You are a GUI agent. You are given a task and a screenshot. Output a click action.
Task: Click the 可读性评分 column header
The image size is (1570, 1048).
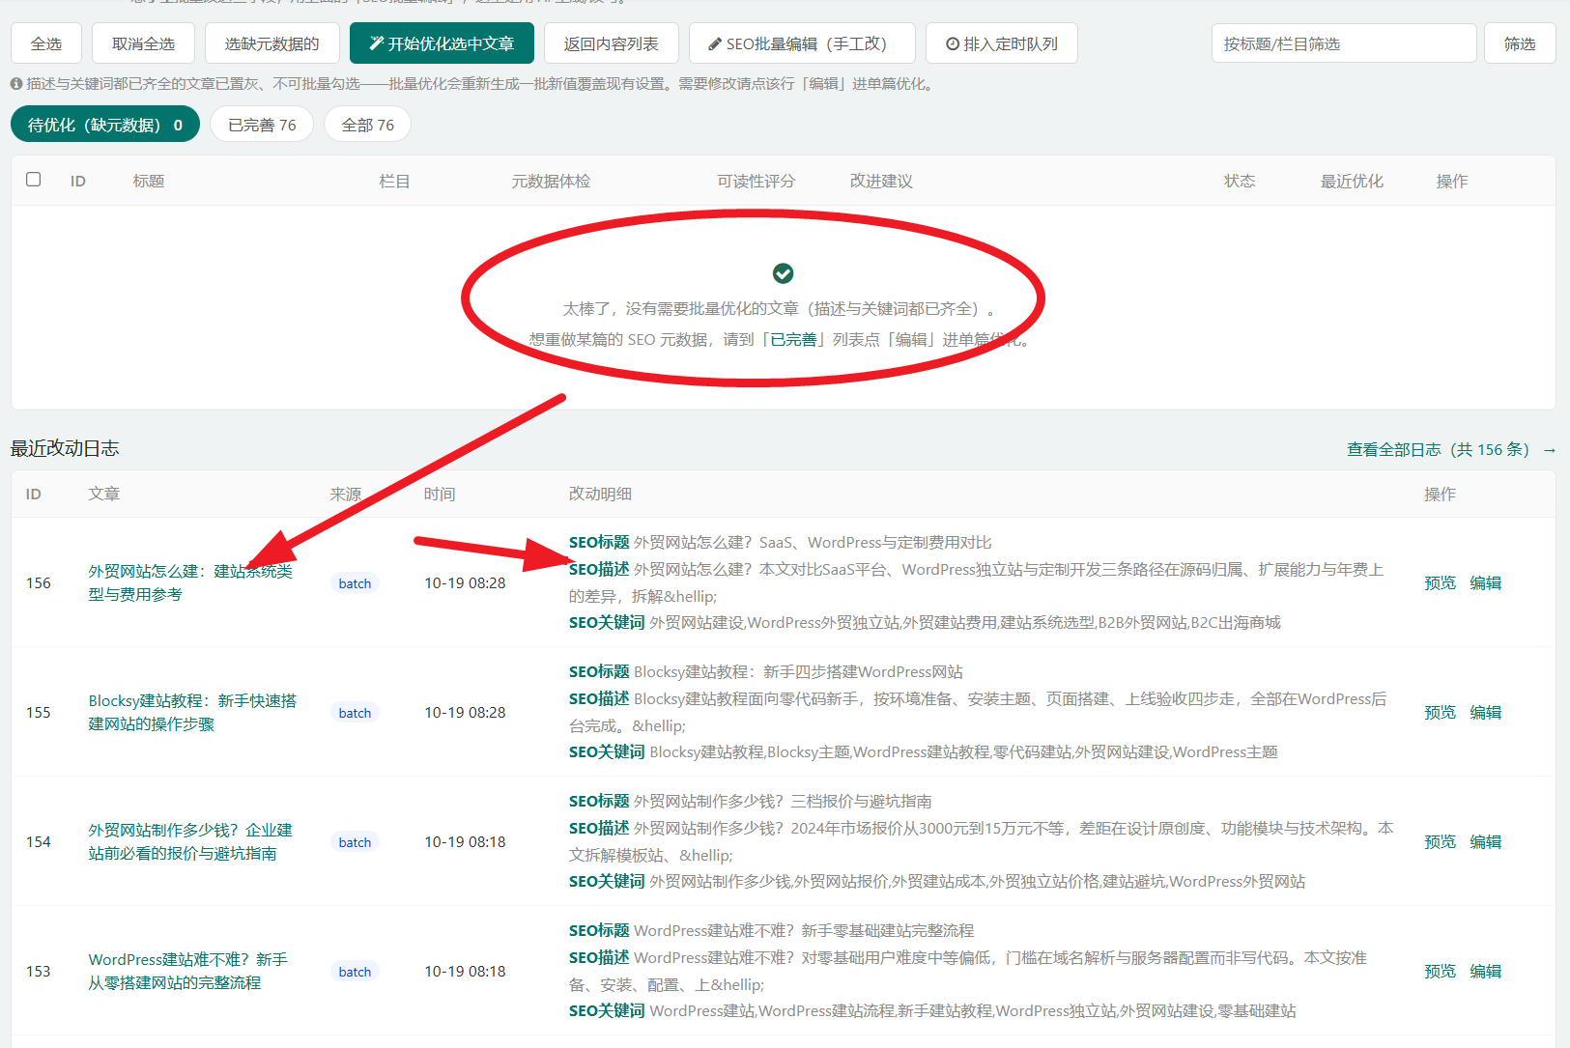756,181
